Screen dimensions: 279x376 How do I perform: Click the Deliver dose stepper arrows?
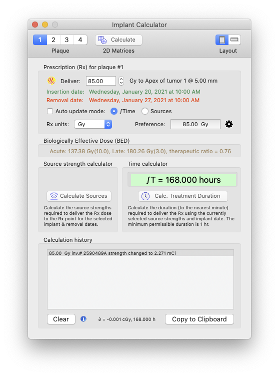pyautogui.click(x=121, y=81)
